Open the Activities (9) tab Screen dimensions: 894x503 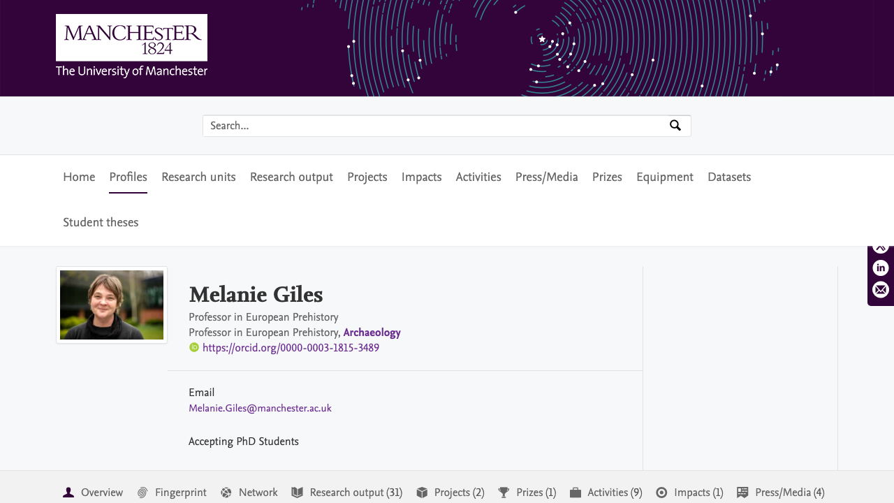(x=614, y=493)
